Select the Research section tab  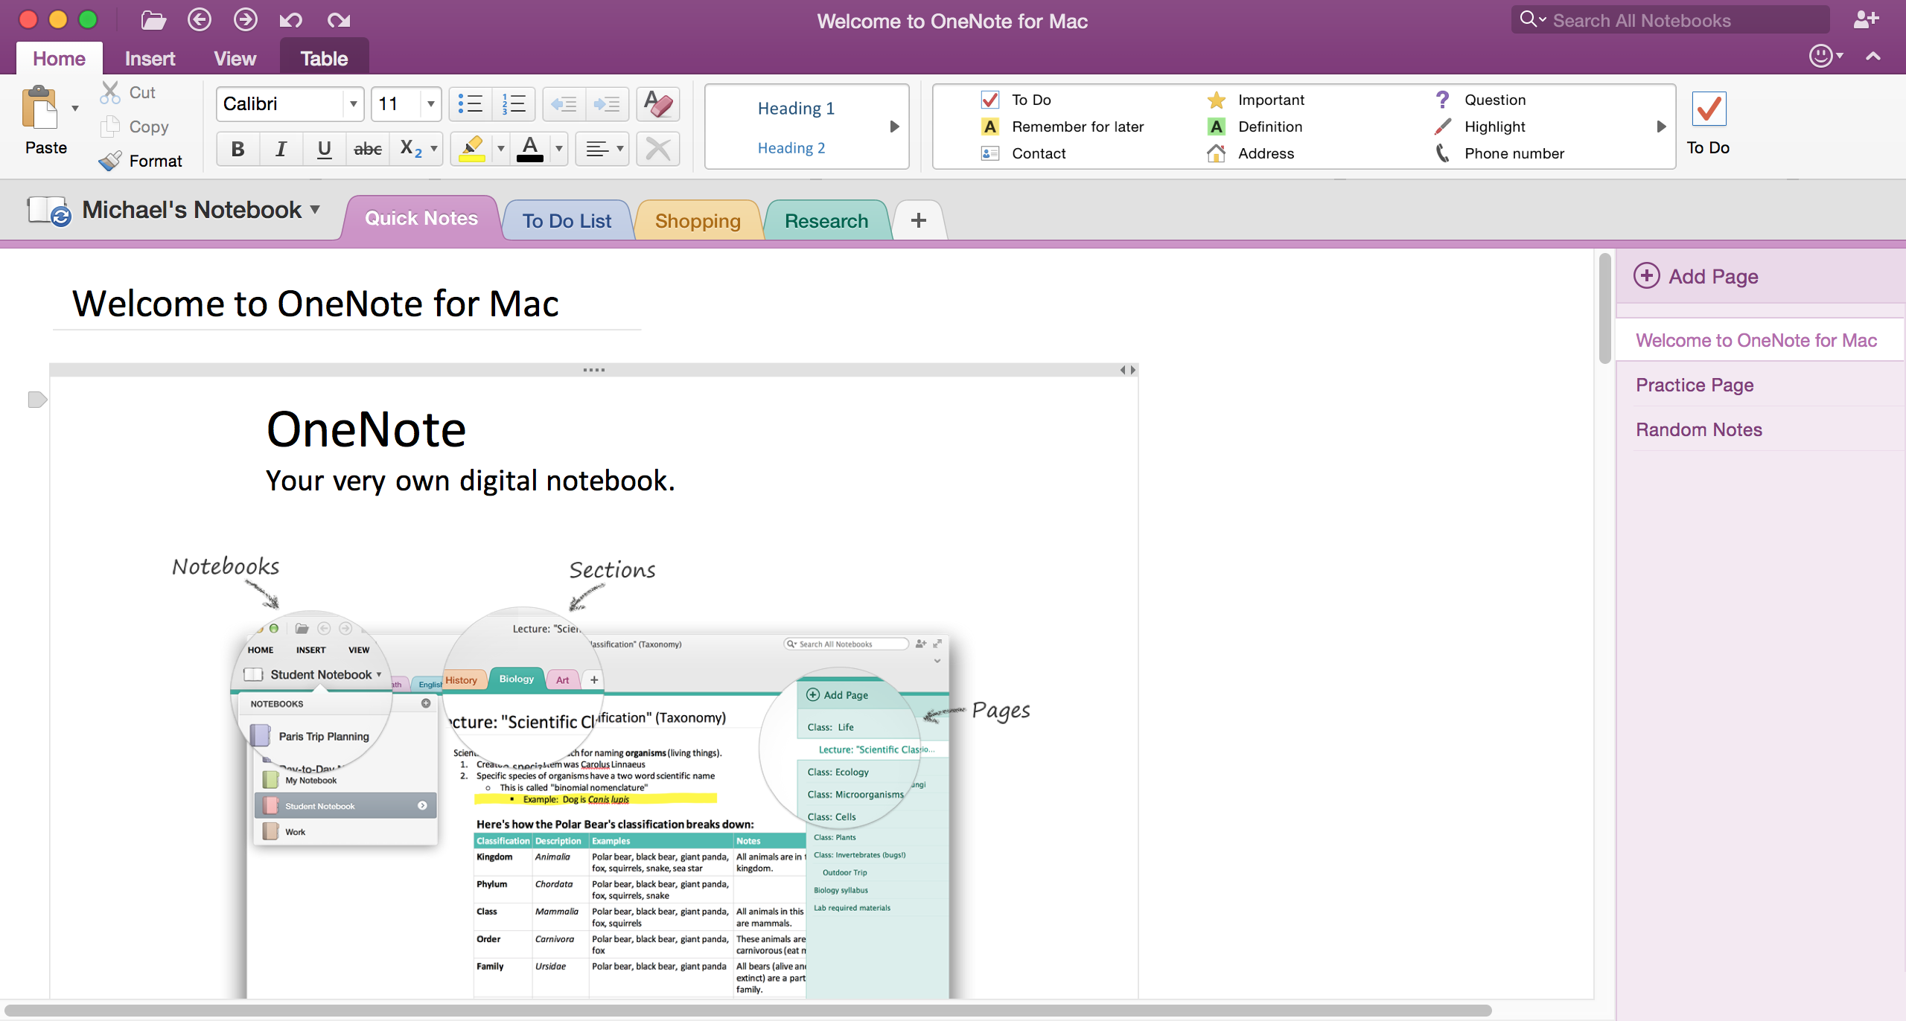827,220
